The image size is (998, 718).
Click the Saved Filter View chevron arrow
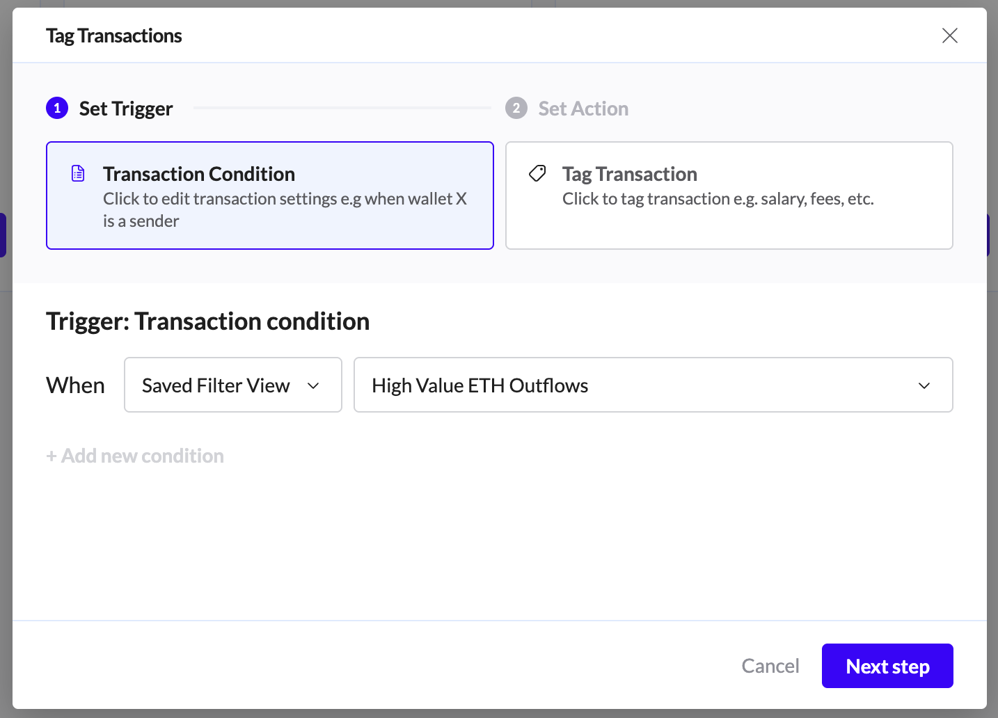[313, 385]
